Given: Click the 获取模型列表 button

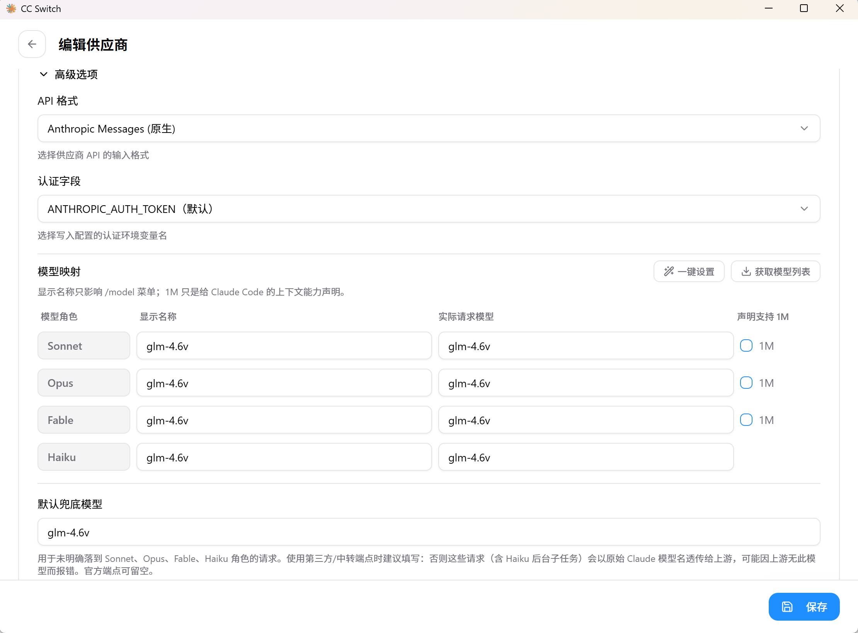Looking at the screenshot, I should click(x=775, y=271).
